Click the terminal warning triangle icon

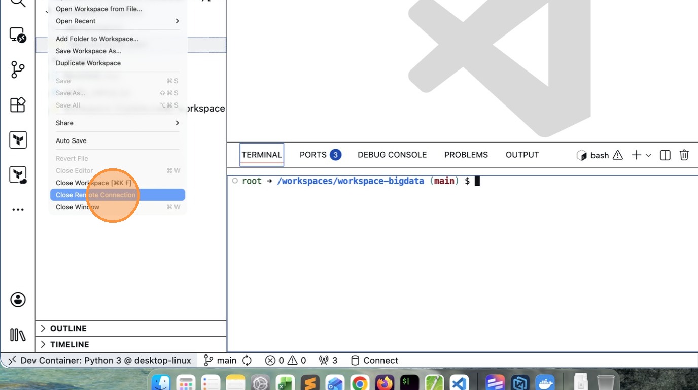pyautogui.click(x=617, y=155)
